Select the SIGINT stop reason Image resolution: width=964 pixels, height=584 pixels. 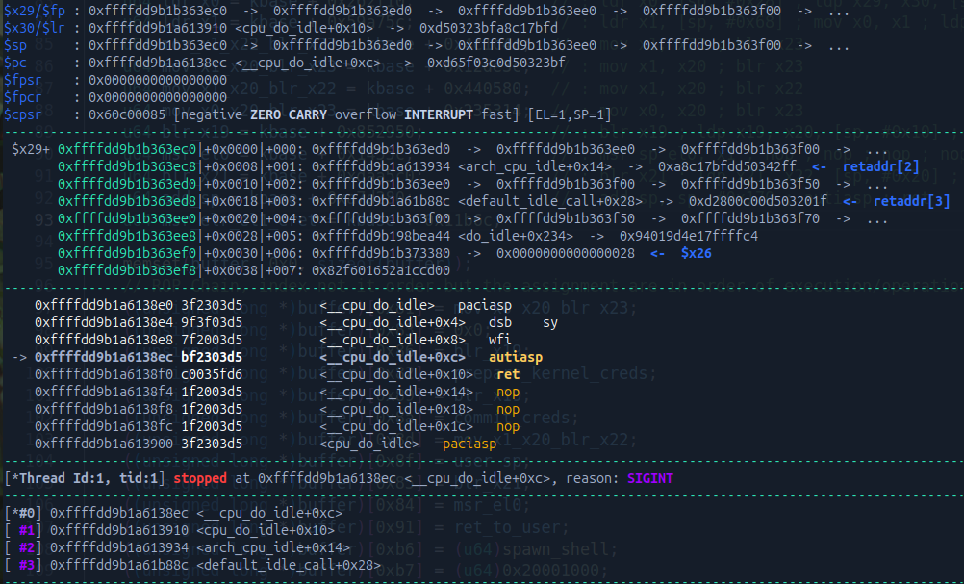[649, 478]
